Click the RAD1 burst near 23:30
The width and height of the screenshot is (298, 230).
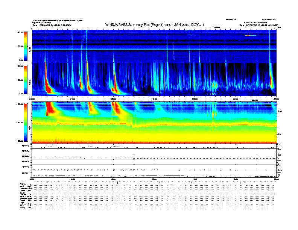tap(272, 81)
